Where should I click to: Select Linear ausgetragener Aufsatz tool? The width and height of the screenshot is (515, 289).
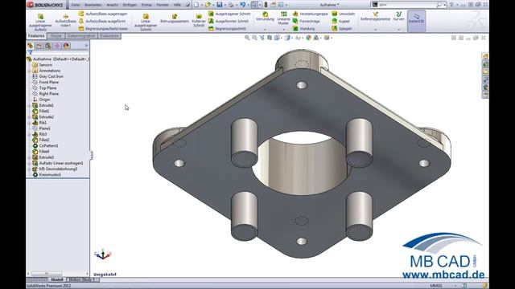tap(40, 22)
